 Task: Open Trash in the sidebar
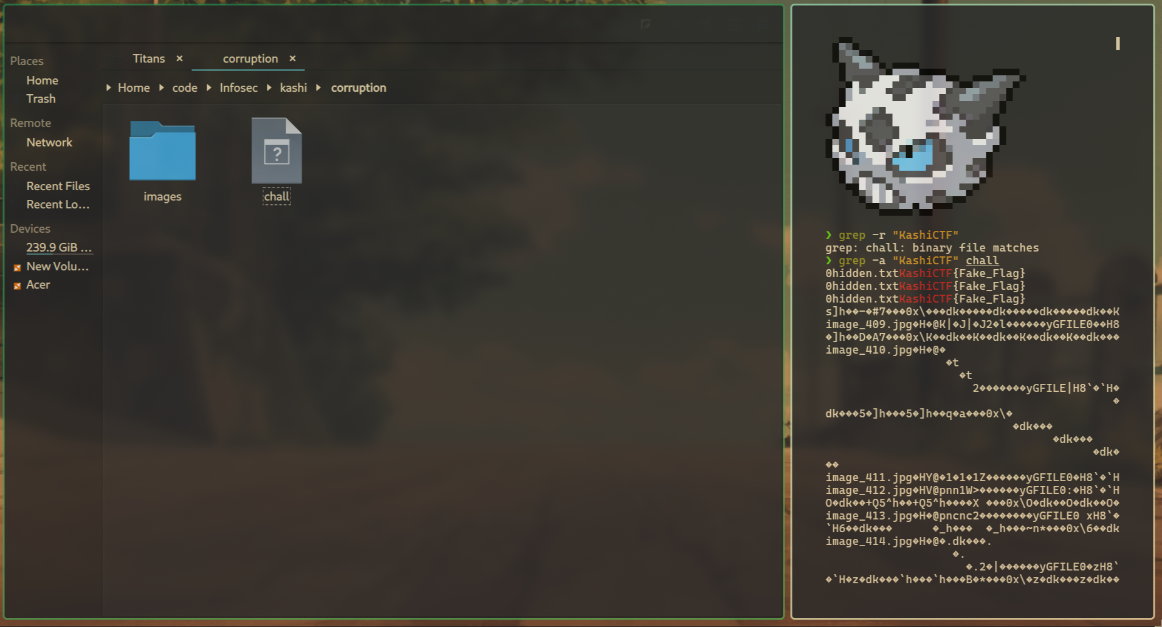pyautogui.click(x=41, y=98)
